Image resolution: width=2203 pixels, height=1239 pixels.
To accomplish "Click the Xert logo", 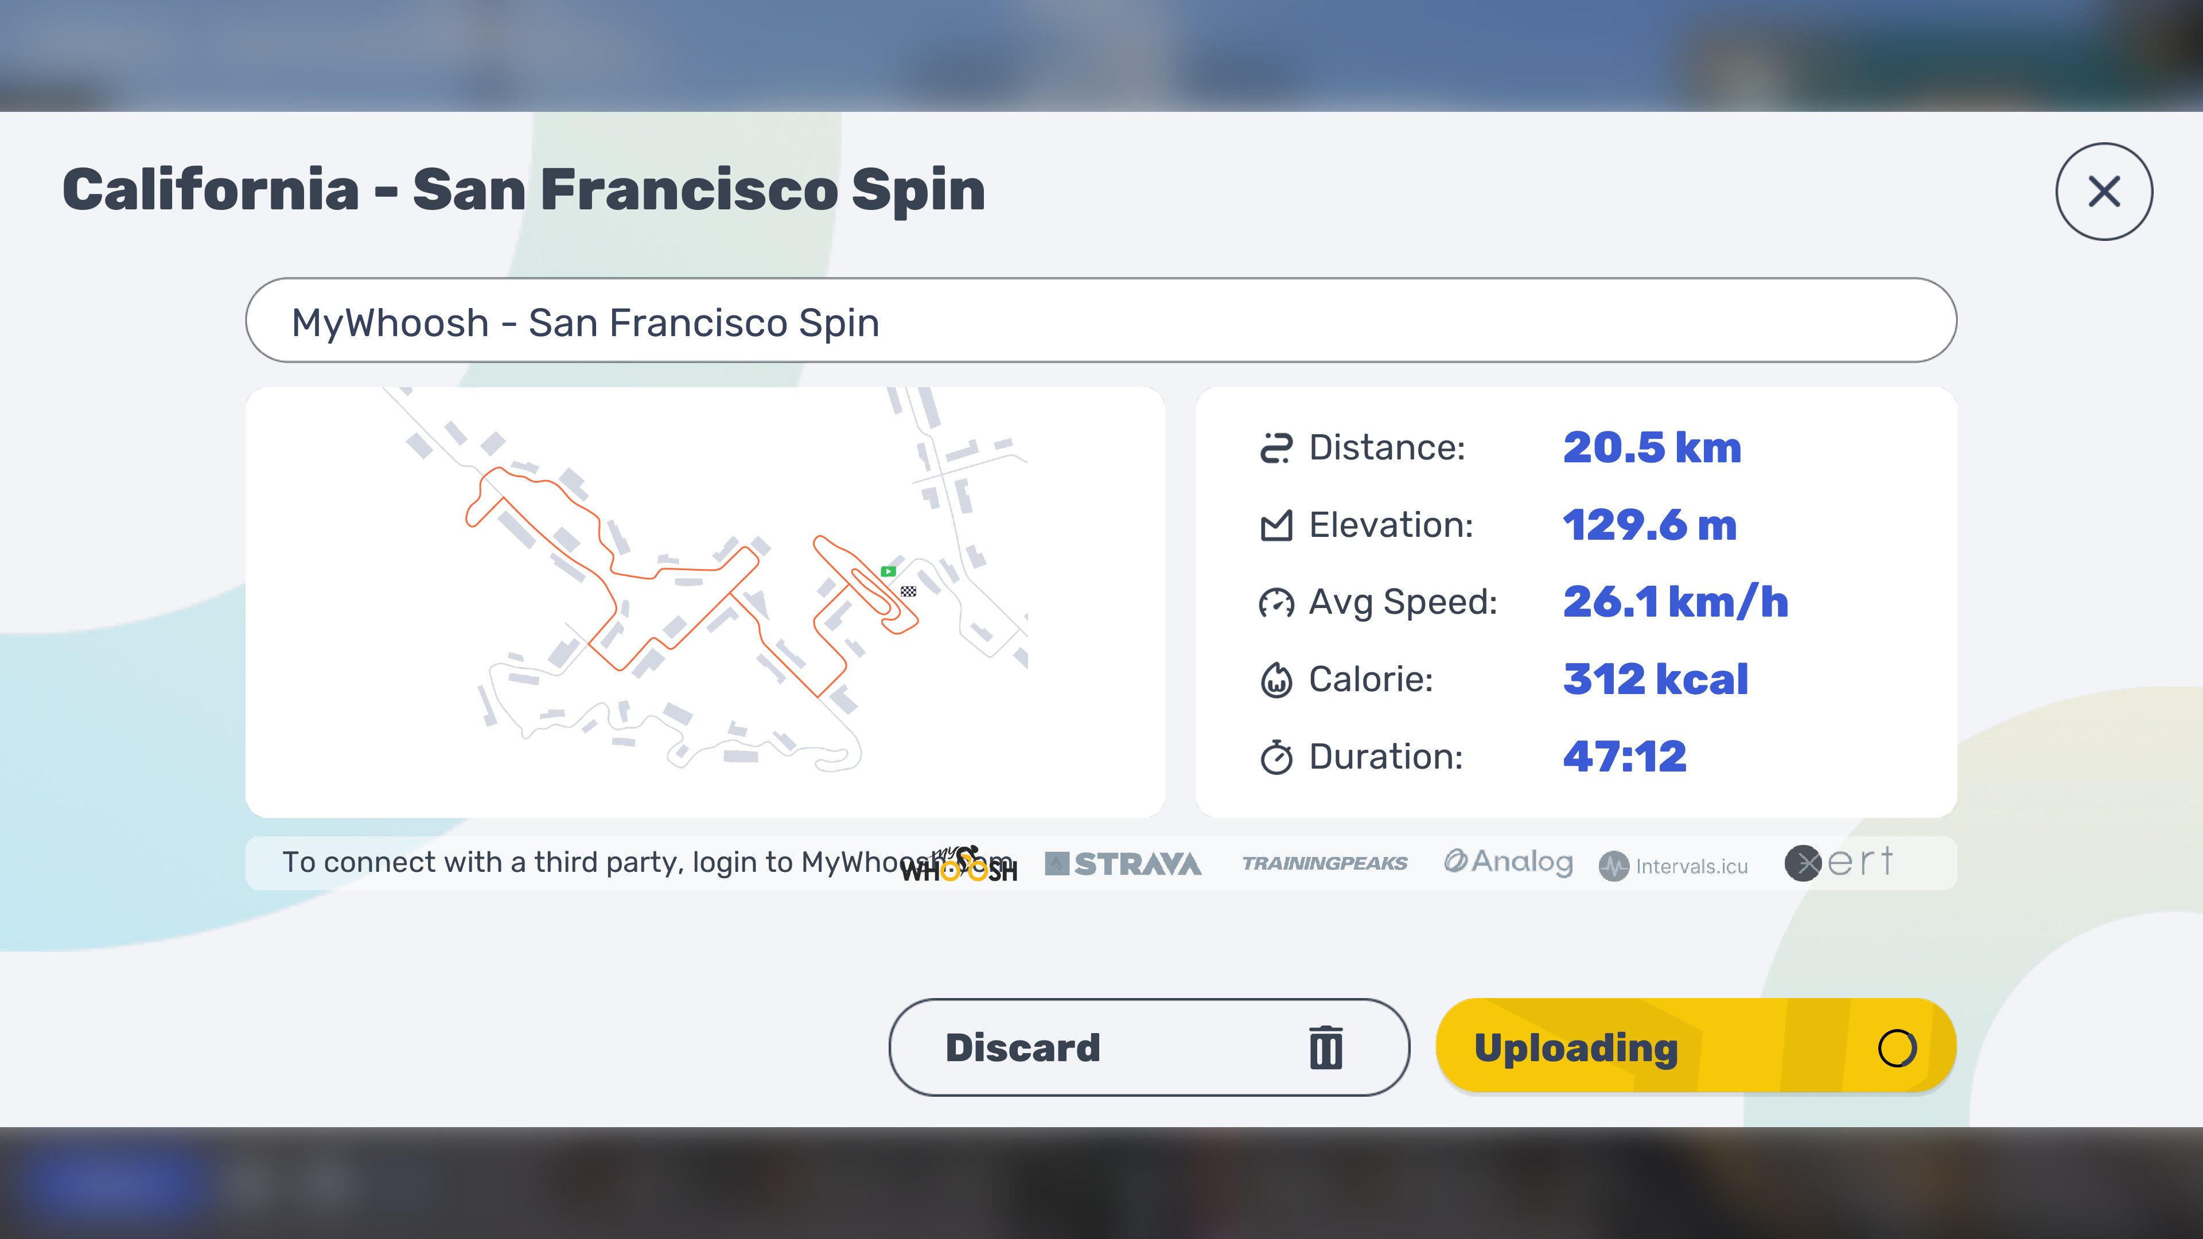I will 1839,862.
